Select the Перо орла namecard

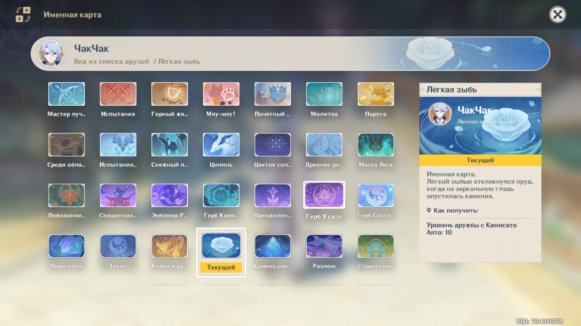pyautogui.click(x=66, y=246)
